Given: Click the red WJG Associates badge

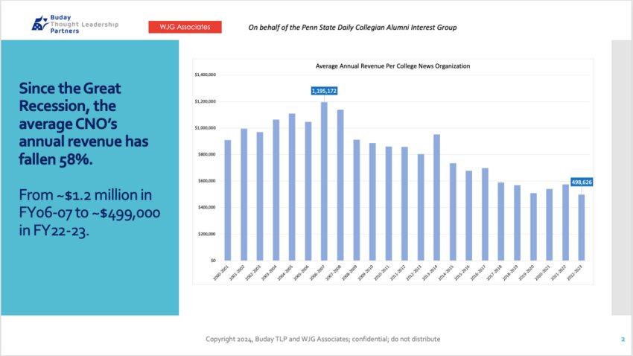Looking at the screenshot, I should click(185, 27).
